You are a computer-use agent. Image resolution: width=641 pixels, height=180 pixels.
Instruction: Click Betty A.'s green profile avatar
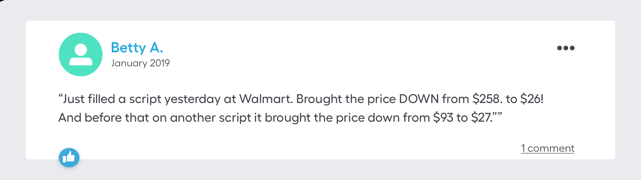pos(80,54)
